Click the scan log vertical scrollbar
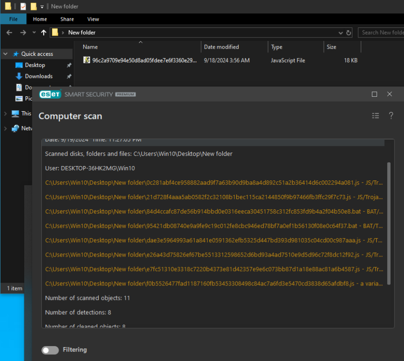This screenshot has width=404, height=361. (389, 223)
